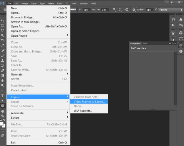
Task: Click the background color swatch
Action: pyautogui.click(x=4, y=126)
